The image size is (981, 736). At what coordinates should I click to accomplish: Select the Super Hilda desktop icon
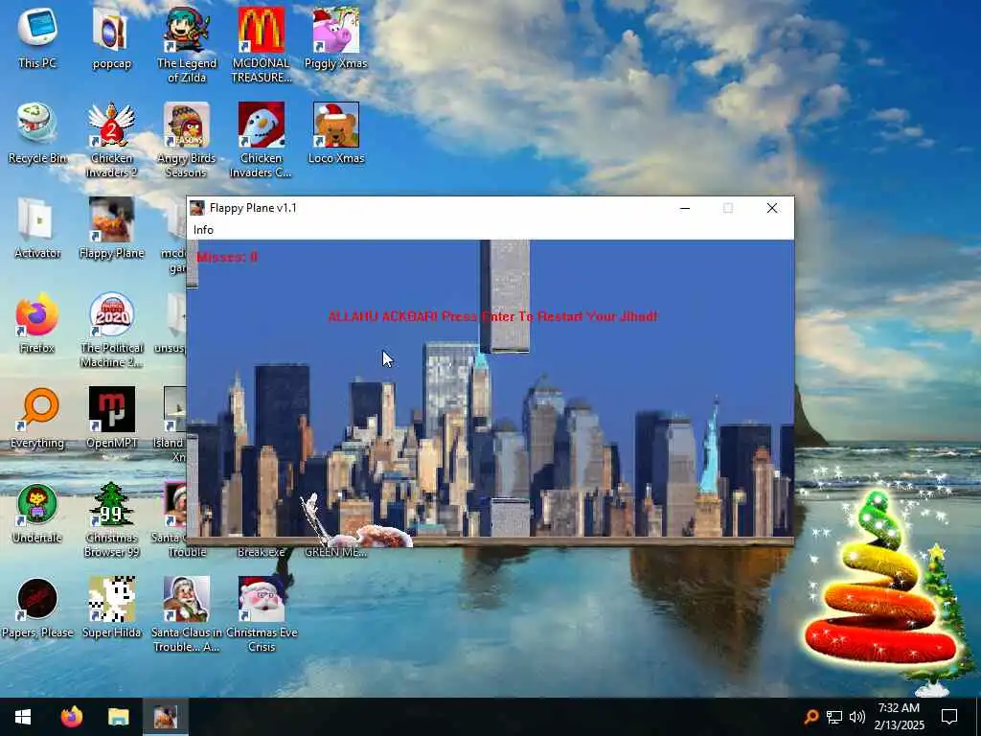[x=111, y=609]
